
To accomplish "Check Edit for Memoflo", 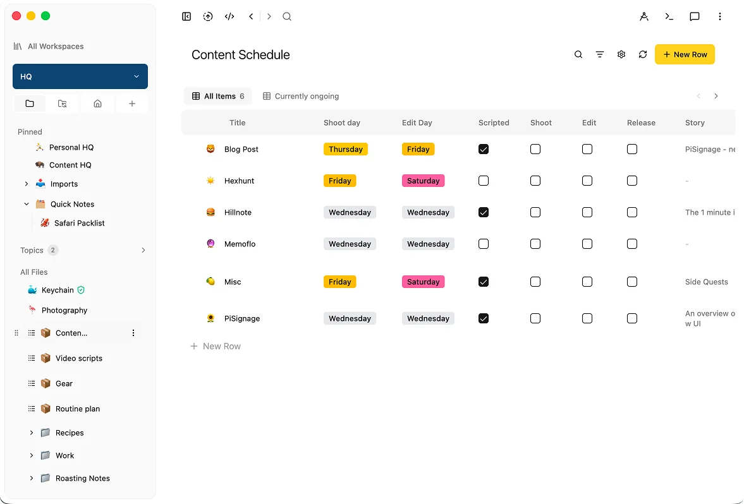I will pyautogui.click(x=587, y=244).
